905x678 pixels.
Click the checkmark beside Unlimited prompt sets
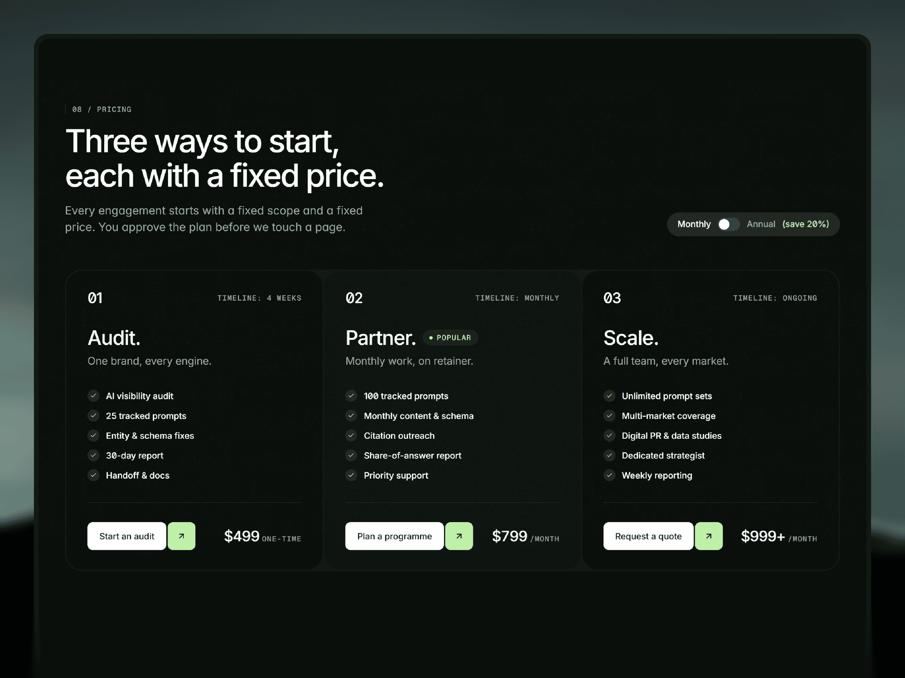609,395
